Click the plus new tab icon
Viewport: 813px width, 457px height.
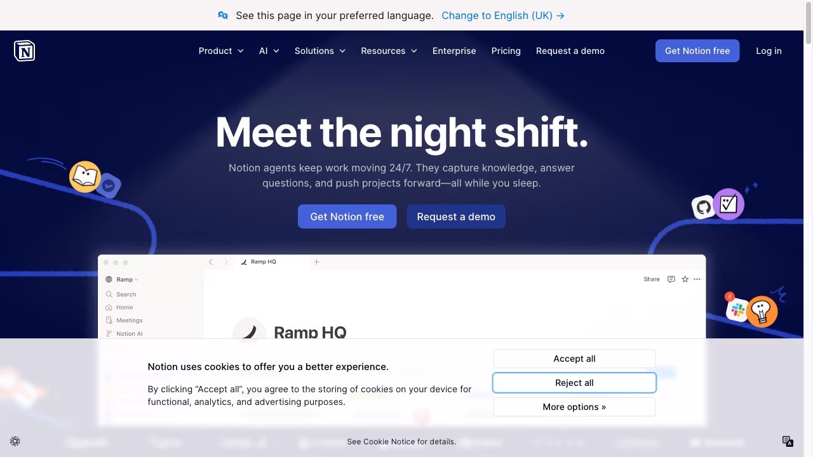[x=316, y=262]
